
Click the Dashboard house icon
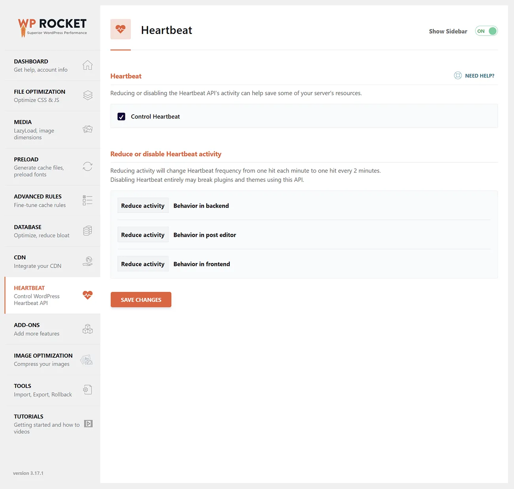point(87,65)
